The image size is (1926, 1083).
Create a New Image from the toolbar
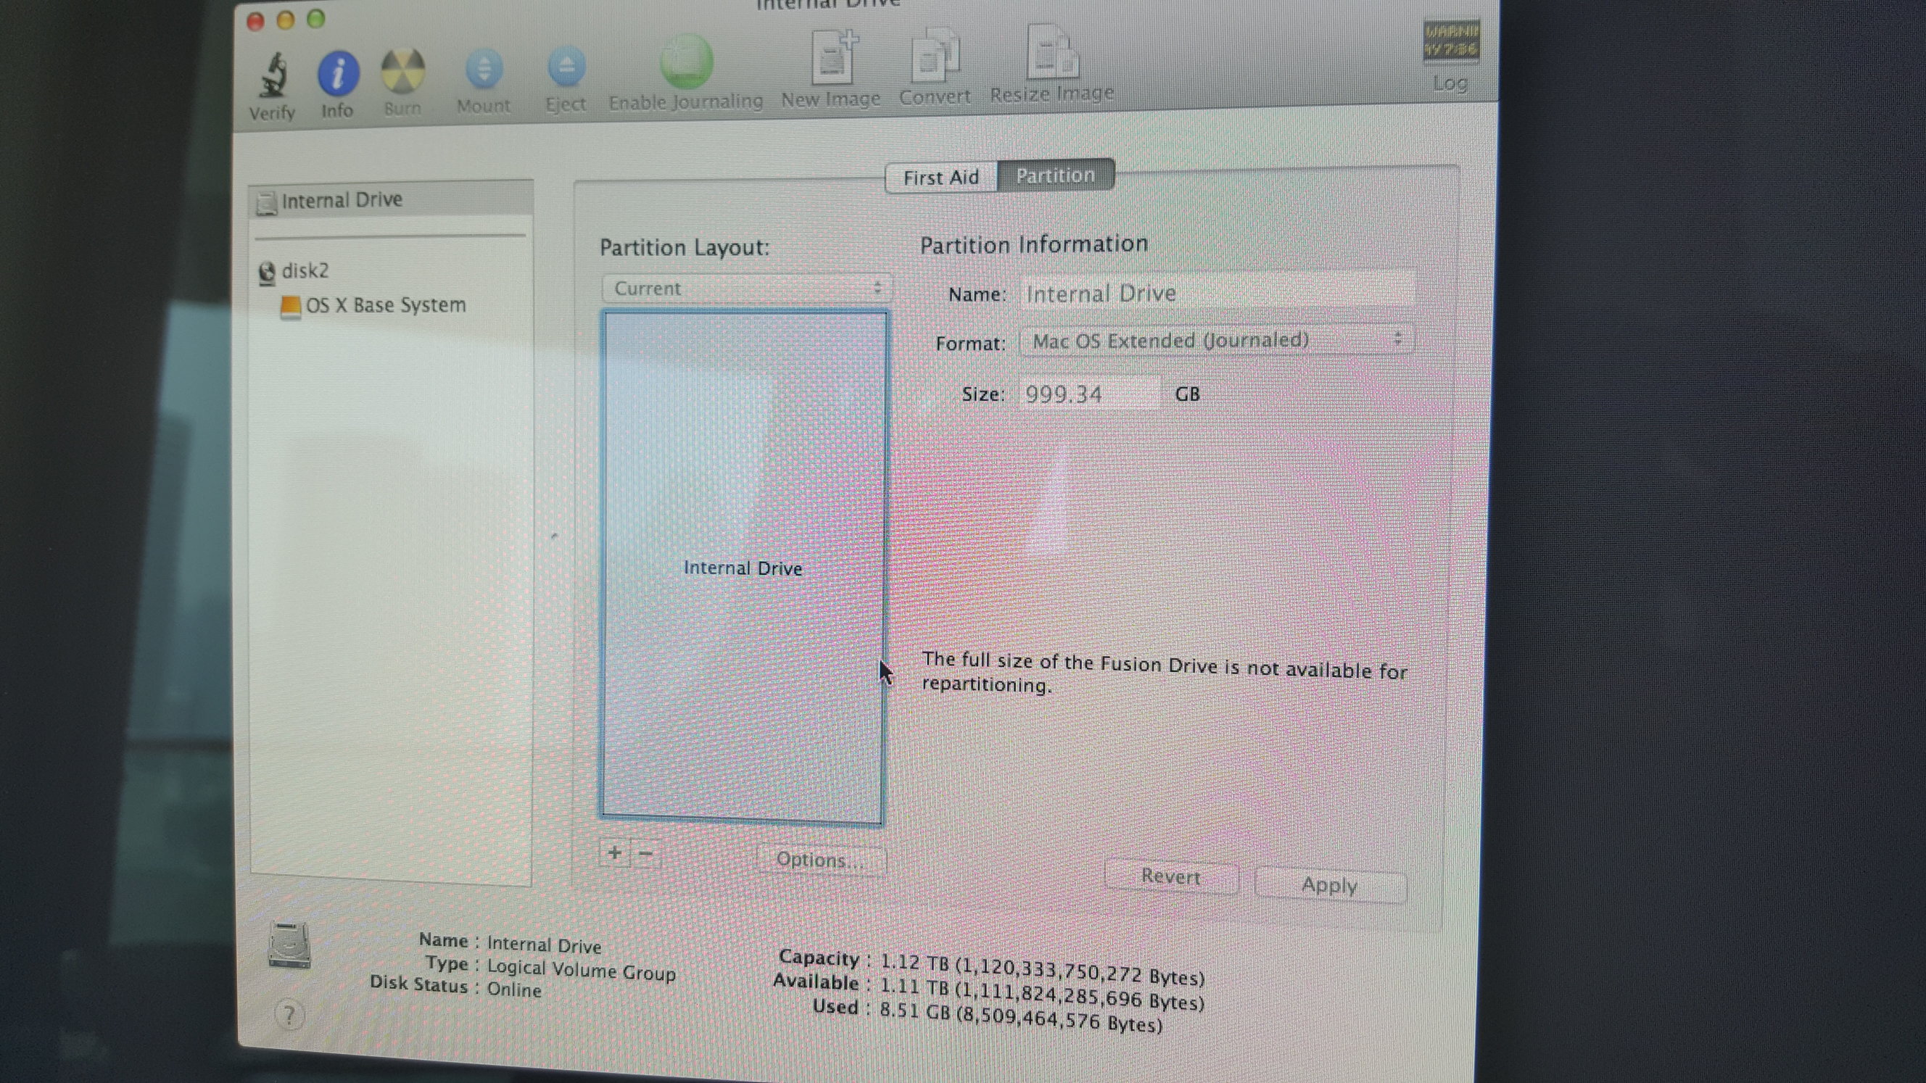[x=835, y=57]
